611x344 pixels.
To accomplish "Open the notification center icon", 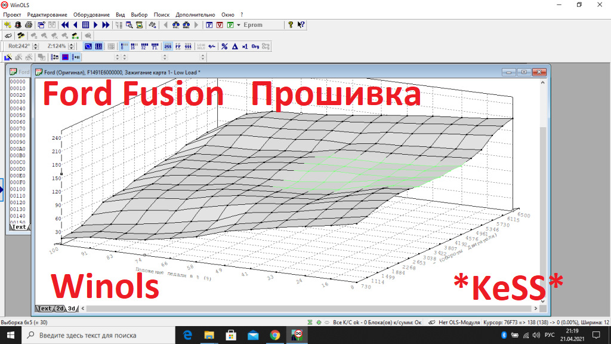I will pyautogui.click(x=596, y=335).
